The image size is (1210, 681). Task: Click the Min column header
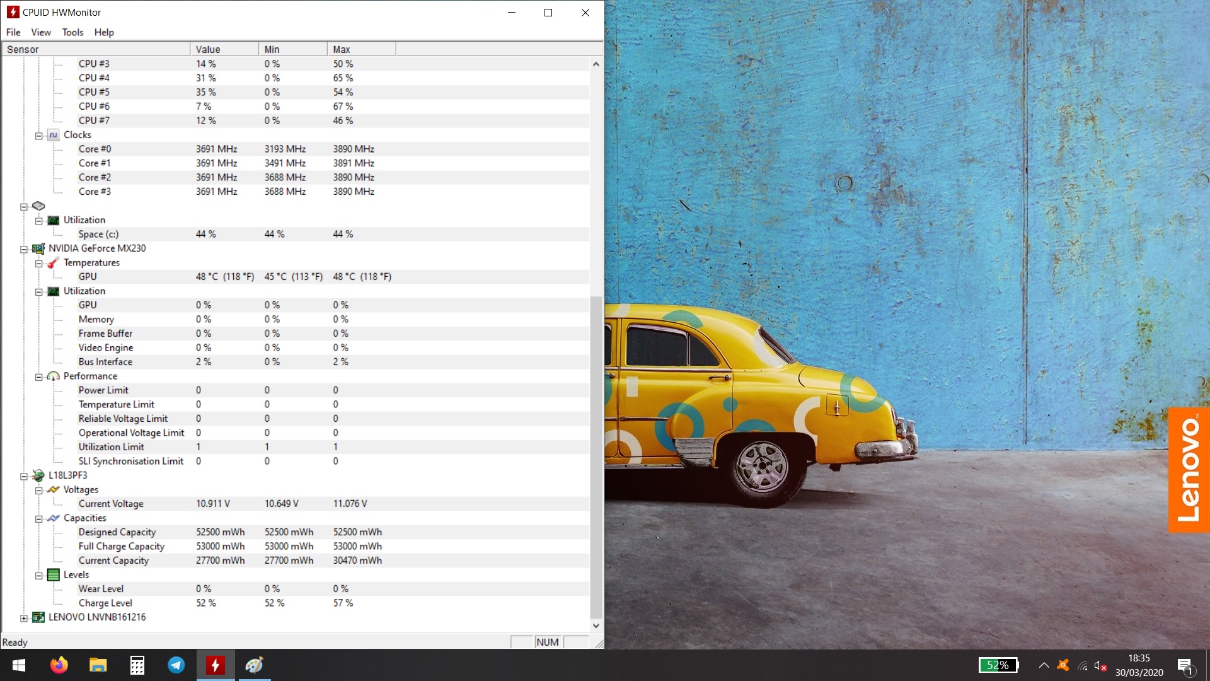[293, 49]
